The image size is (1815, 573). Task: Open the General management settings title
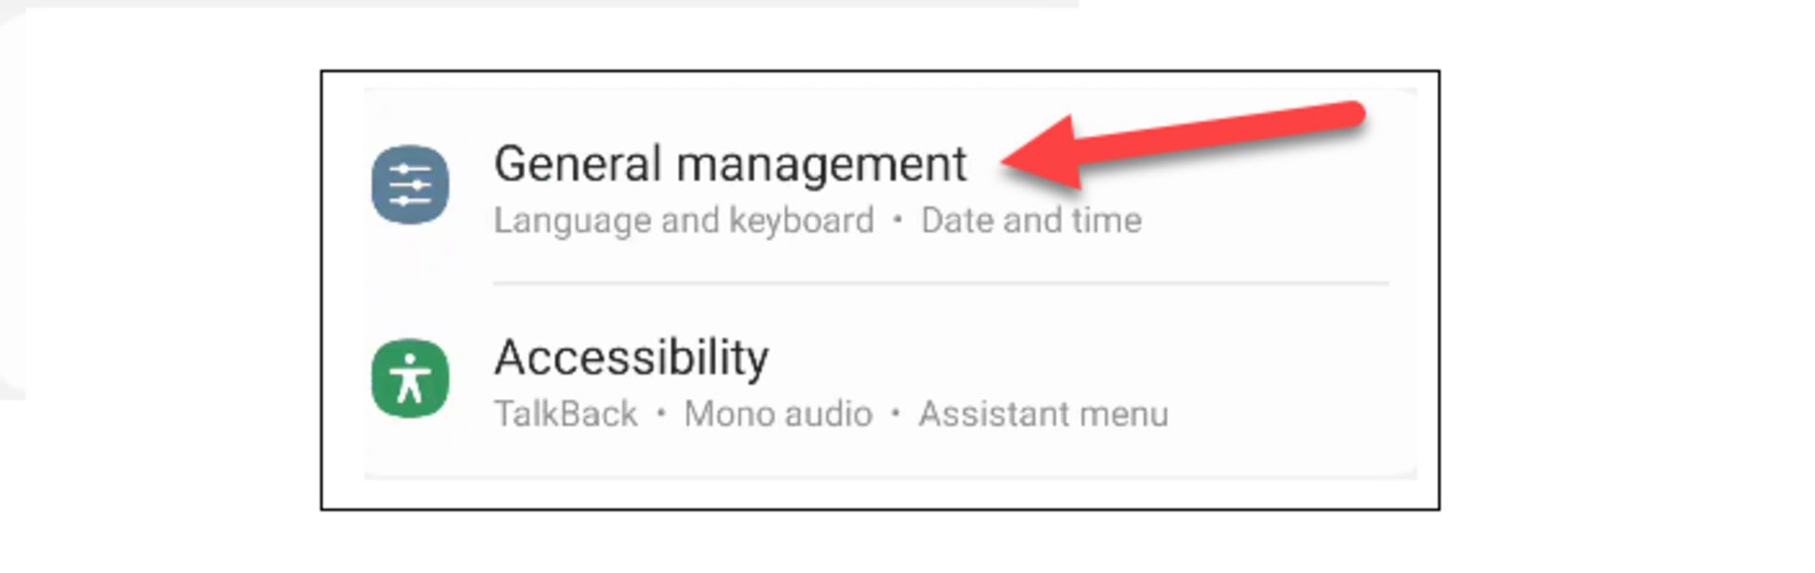click(730, 165)
